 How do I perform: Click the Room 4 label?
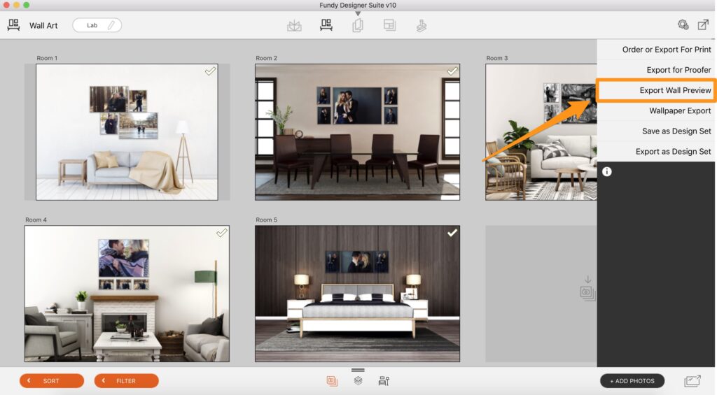point(36,220)
